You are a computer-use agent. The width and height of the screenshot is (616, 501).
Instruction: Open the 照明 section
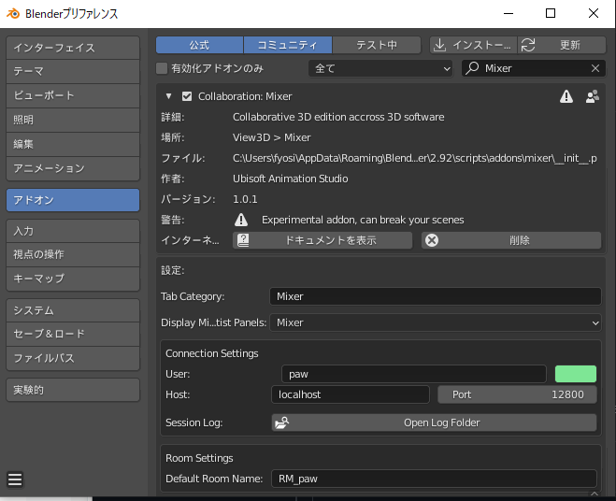(73, 120)
